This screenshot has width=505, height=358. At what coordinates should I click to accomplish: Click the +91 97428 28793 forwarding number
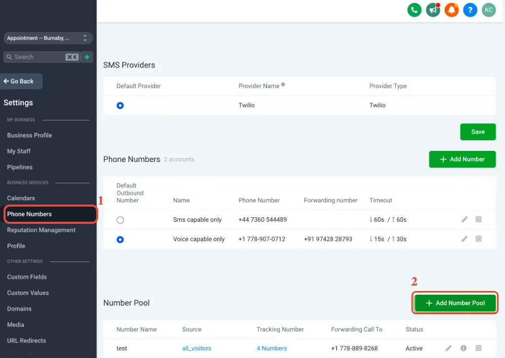click(328, 239)
